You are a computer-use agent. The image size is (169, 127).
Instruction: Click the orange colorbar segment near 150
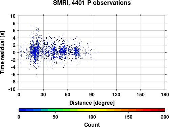[x=132, y=110]
